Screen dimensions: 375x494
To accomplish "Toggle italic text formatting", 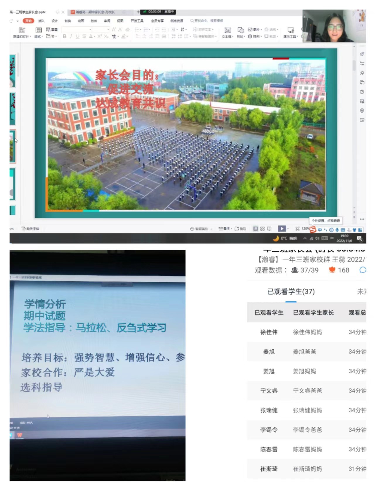I will [71, 36].
